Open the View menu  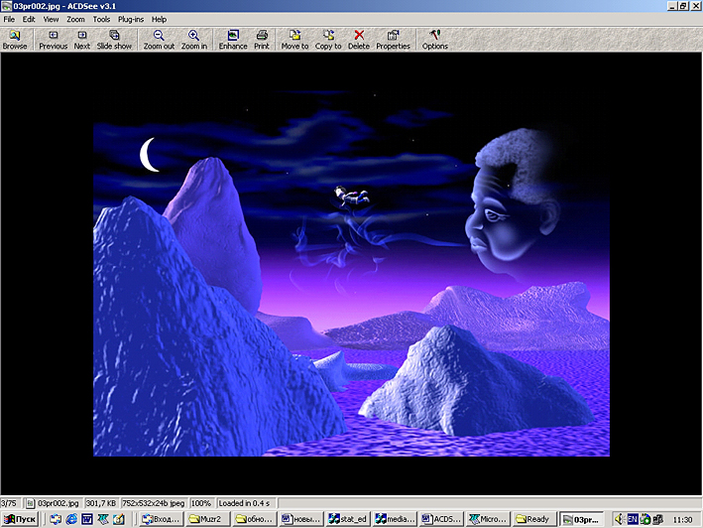pos(51,19)
